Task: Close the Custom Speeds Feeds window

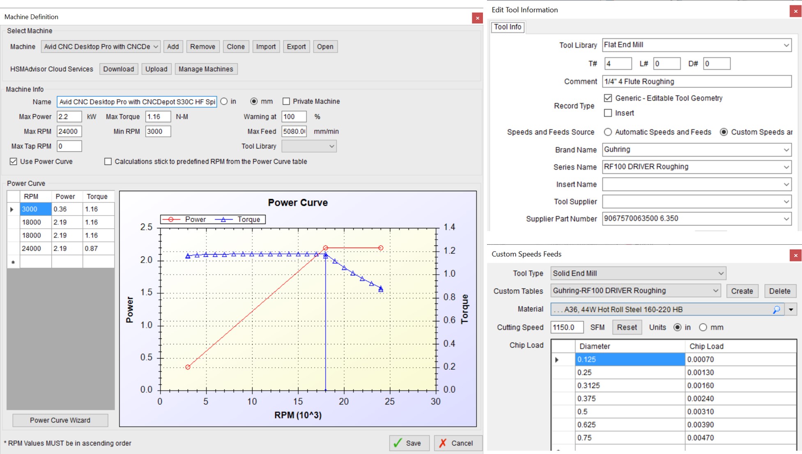Action: click(x=795, y=255)
